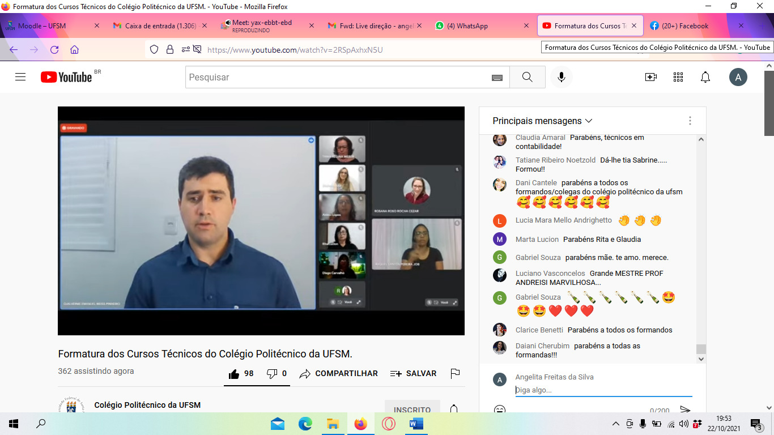The image size is (774, 435).
Task: Toggle the INSCRITO subscription button
Action: point(412,410)
